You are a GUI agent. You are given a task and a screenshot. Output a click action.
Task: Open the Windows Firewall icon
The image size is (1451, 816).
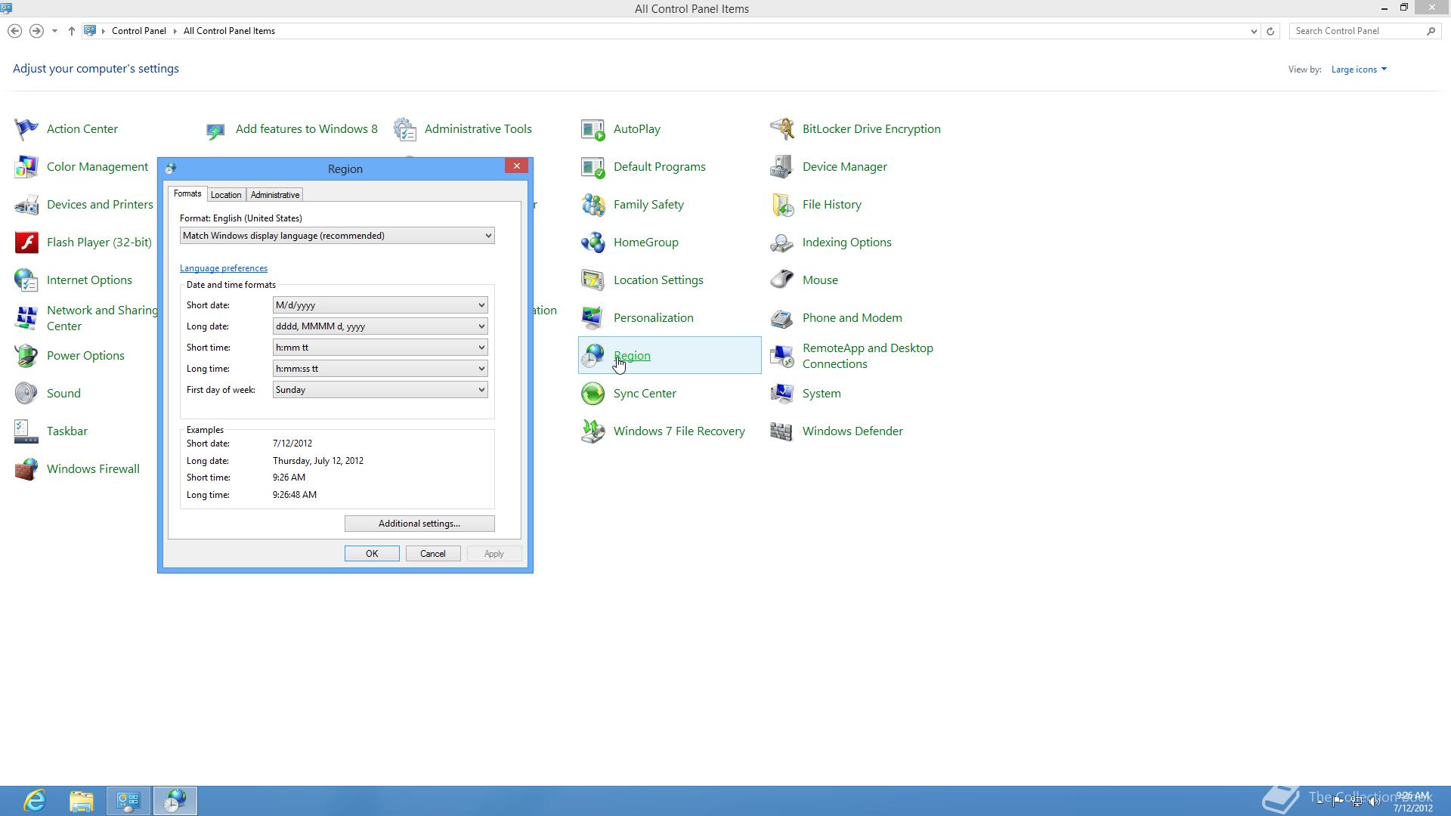click(26, 469)
